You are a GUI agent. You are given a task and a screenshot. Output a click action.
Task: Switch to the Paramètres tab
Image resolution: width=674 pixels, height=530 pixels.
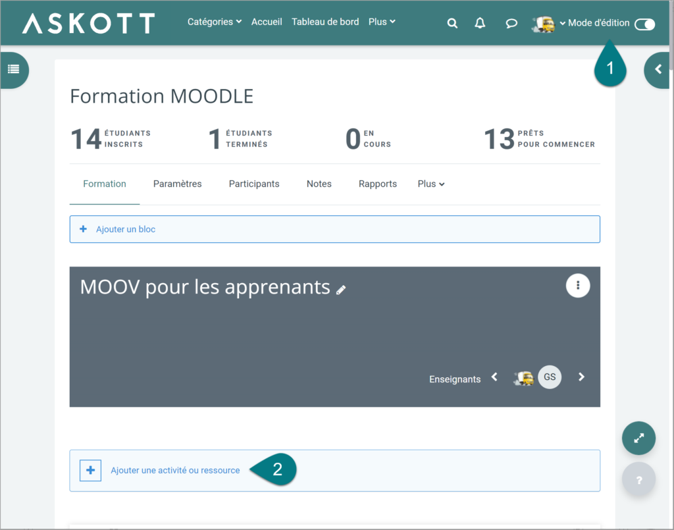click(177, 184)
